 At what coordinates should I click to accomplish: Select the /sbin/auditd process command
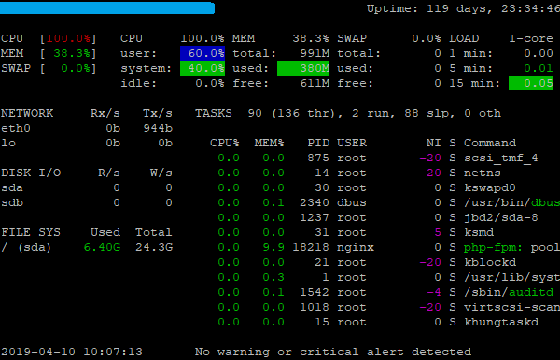[509, 292]
